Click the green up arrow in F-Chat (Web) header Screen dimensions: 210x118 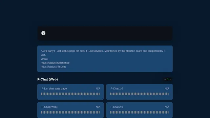coord(168,79)
